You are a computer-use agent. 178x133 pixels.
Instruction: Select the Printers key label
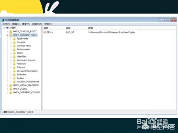pyautogui.click(x=21, y=67)
